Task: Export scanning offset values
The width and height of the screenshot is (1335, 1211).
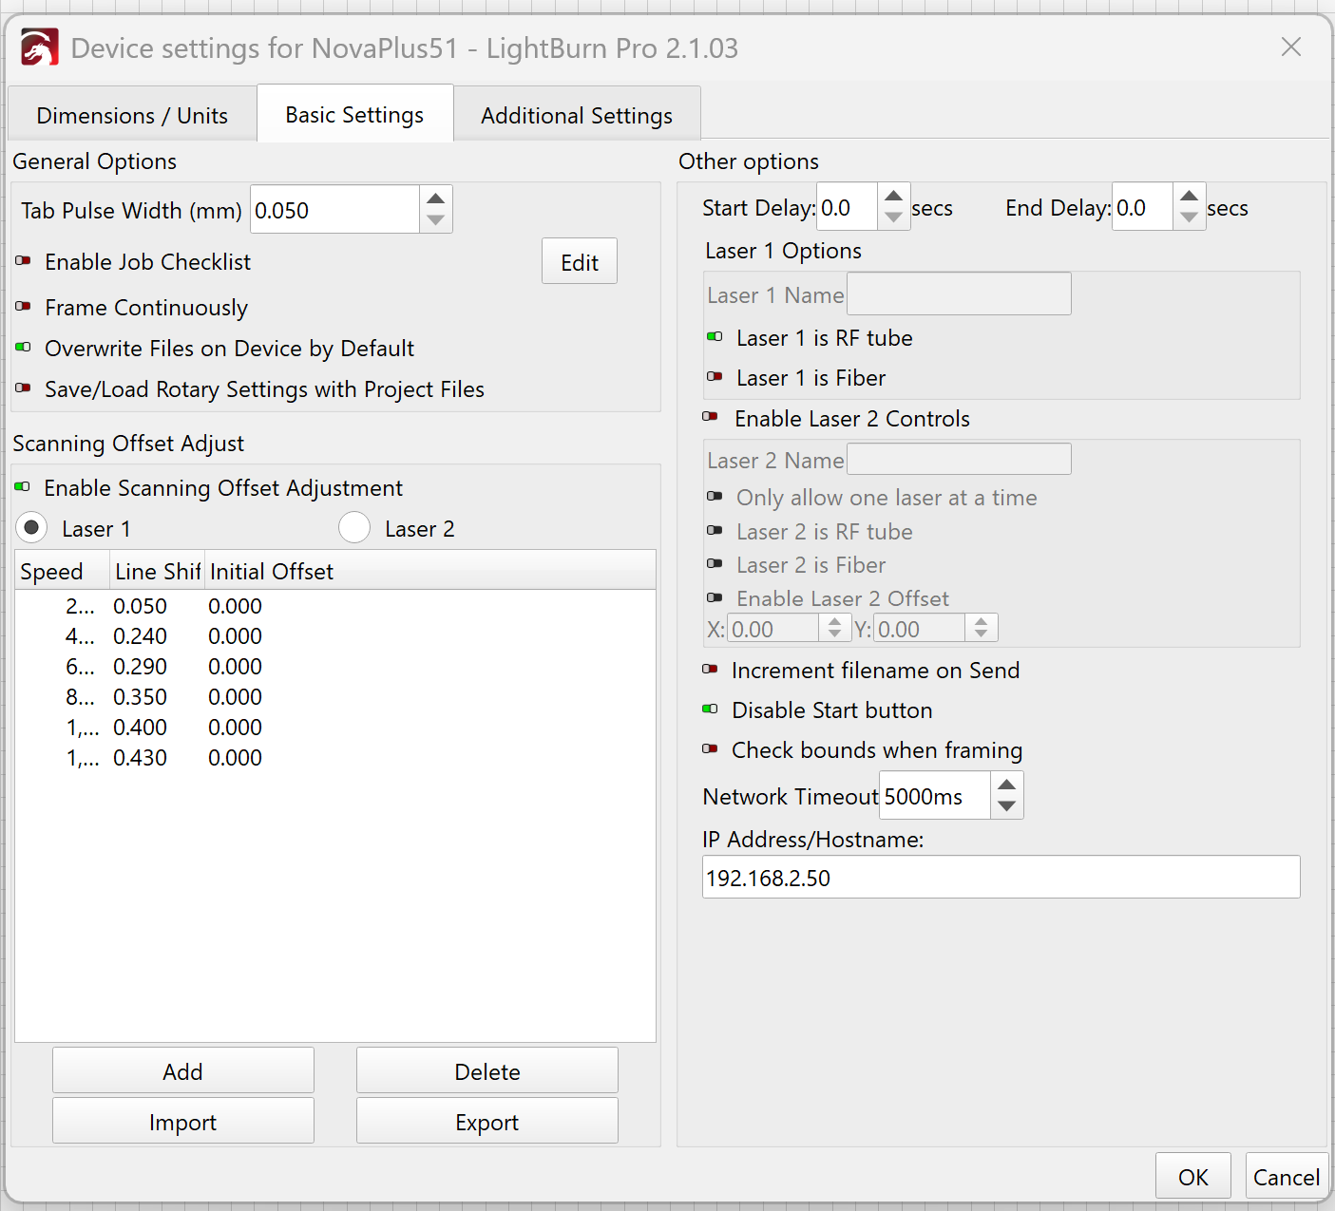Action: [487, 1121]
